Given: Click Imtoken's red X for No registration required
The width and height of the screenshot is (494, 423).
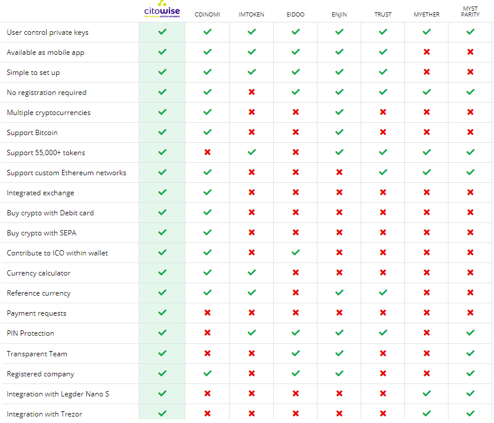Looking at the screenshot, I should click(x=251, y=92).
